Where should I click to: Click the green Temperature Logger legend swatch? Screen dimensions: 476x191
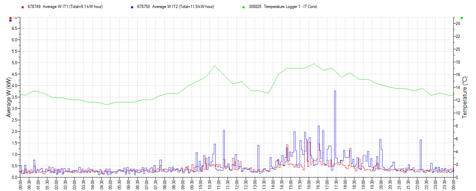[x=244, y=7]
